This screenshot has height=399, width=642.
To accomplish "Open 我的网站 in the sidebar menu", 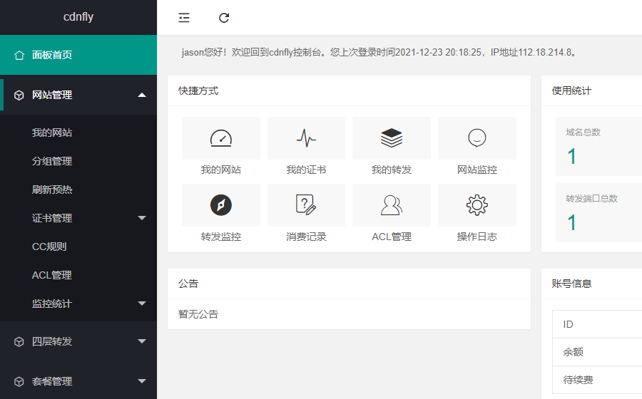I will click(52, 133).
